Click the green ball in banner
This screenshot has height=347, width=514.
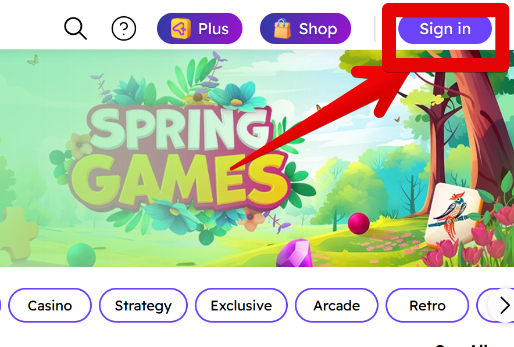coord(81,255)
